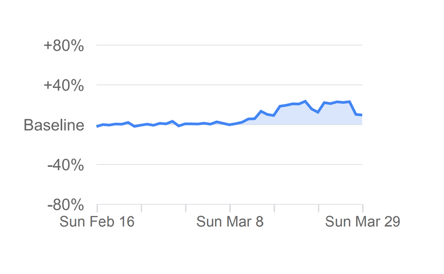
Task: Select the Sun Mar 29 date label
Action: coord(362,221)
